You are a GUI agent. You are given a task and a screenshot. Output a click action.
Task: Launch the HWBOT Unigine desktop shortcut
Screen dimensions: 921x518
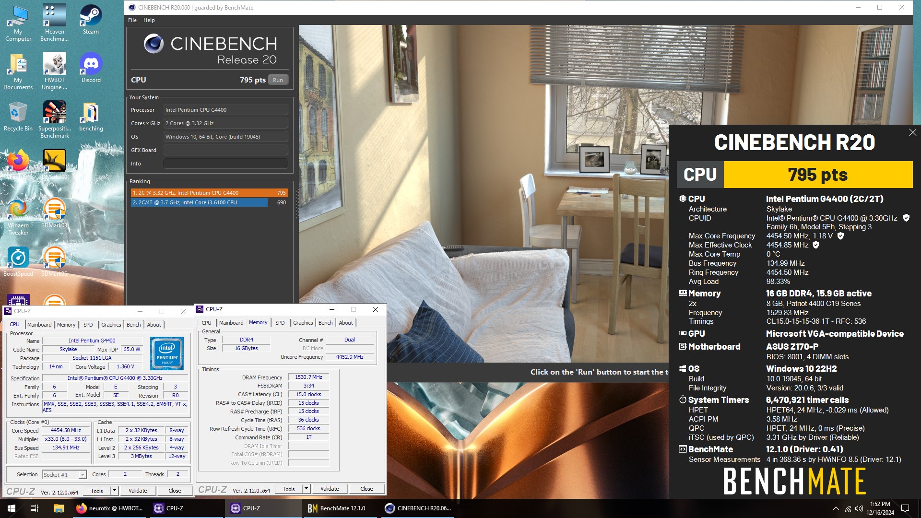[54, 71]
